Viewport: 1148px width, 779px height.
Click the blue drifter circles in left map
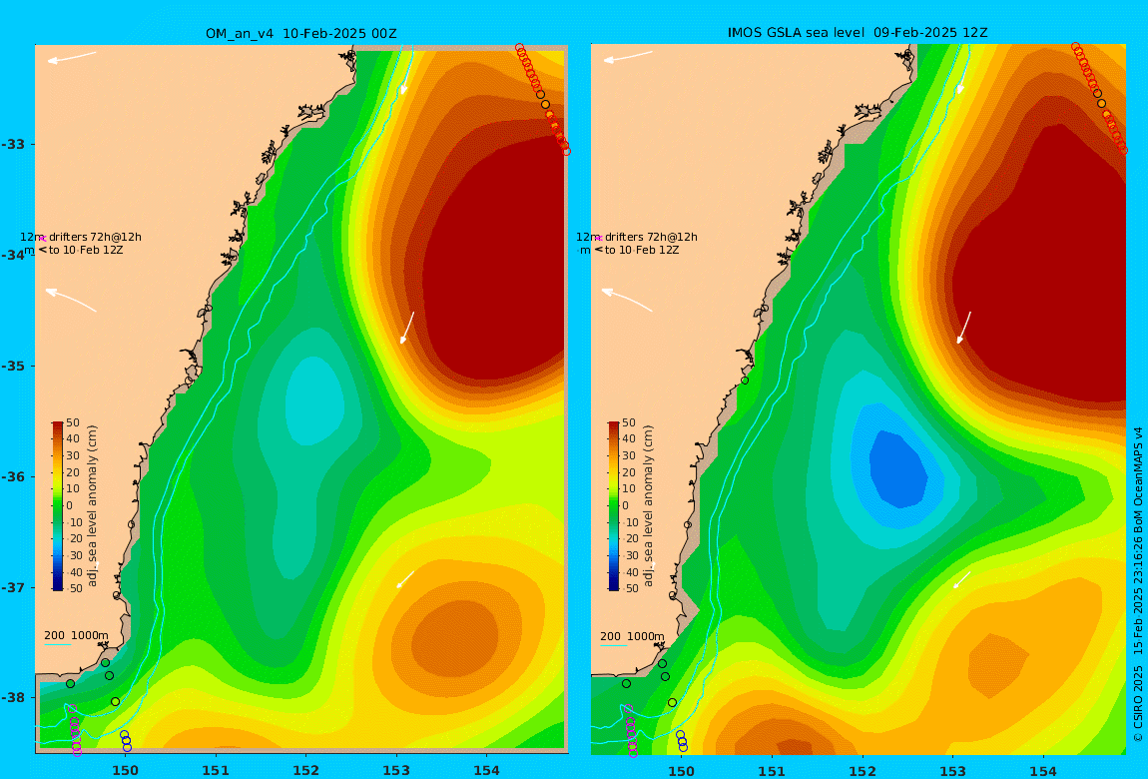pos(125,741)
